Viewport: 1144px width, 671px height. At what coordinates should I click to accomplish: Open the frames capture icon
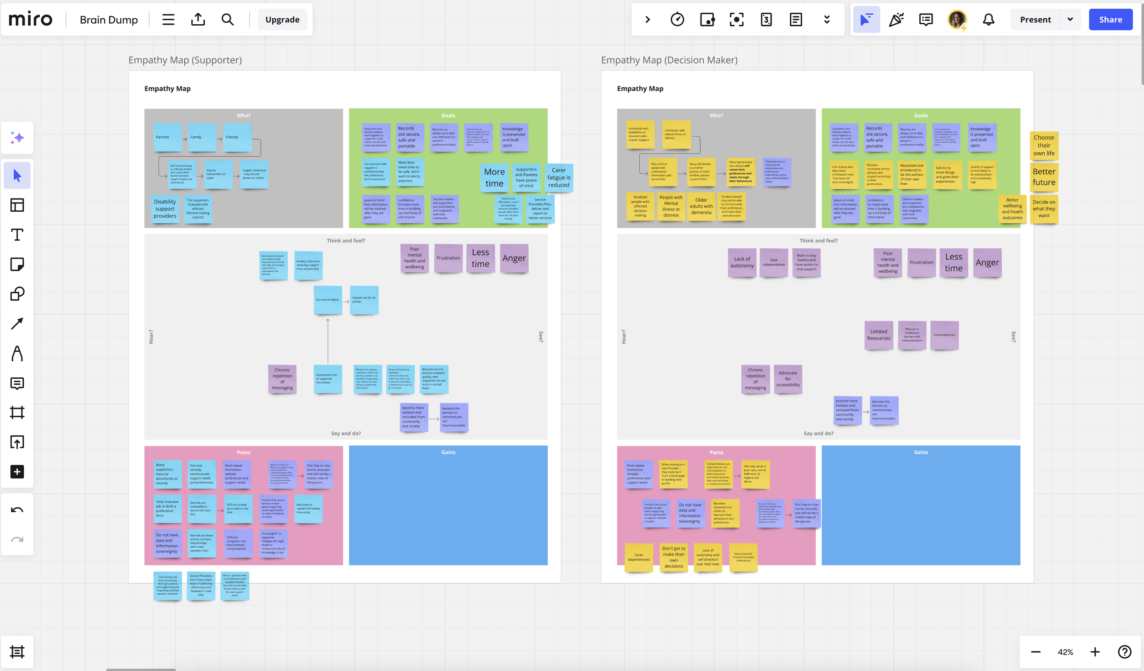[x=737, y=20]
